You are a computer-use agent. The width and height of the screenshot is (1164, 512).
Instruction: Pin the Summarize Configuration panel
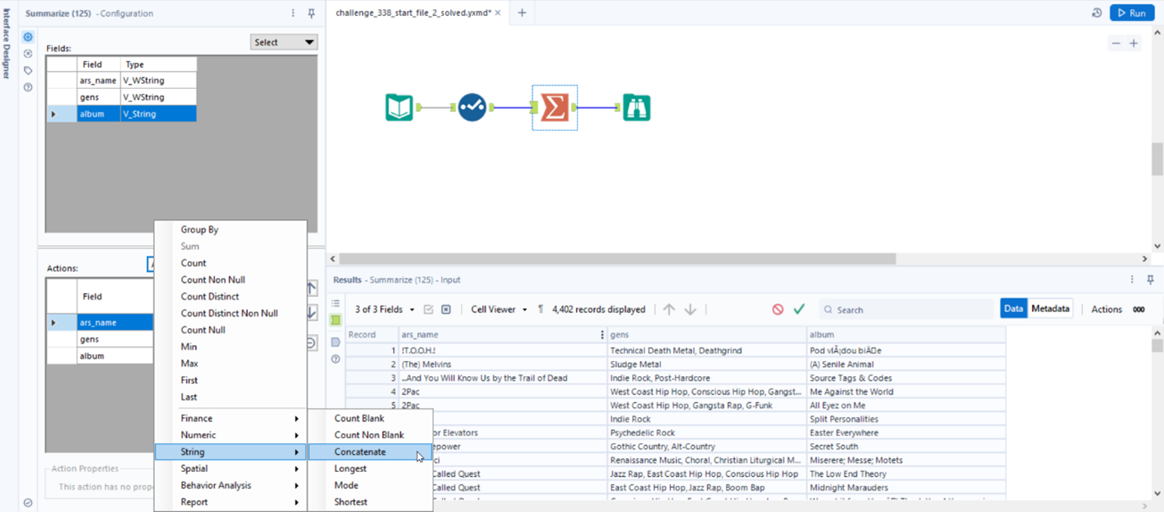(x=312, y=13)
